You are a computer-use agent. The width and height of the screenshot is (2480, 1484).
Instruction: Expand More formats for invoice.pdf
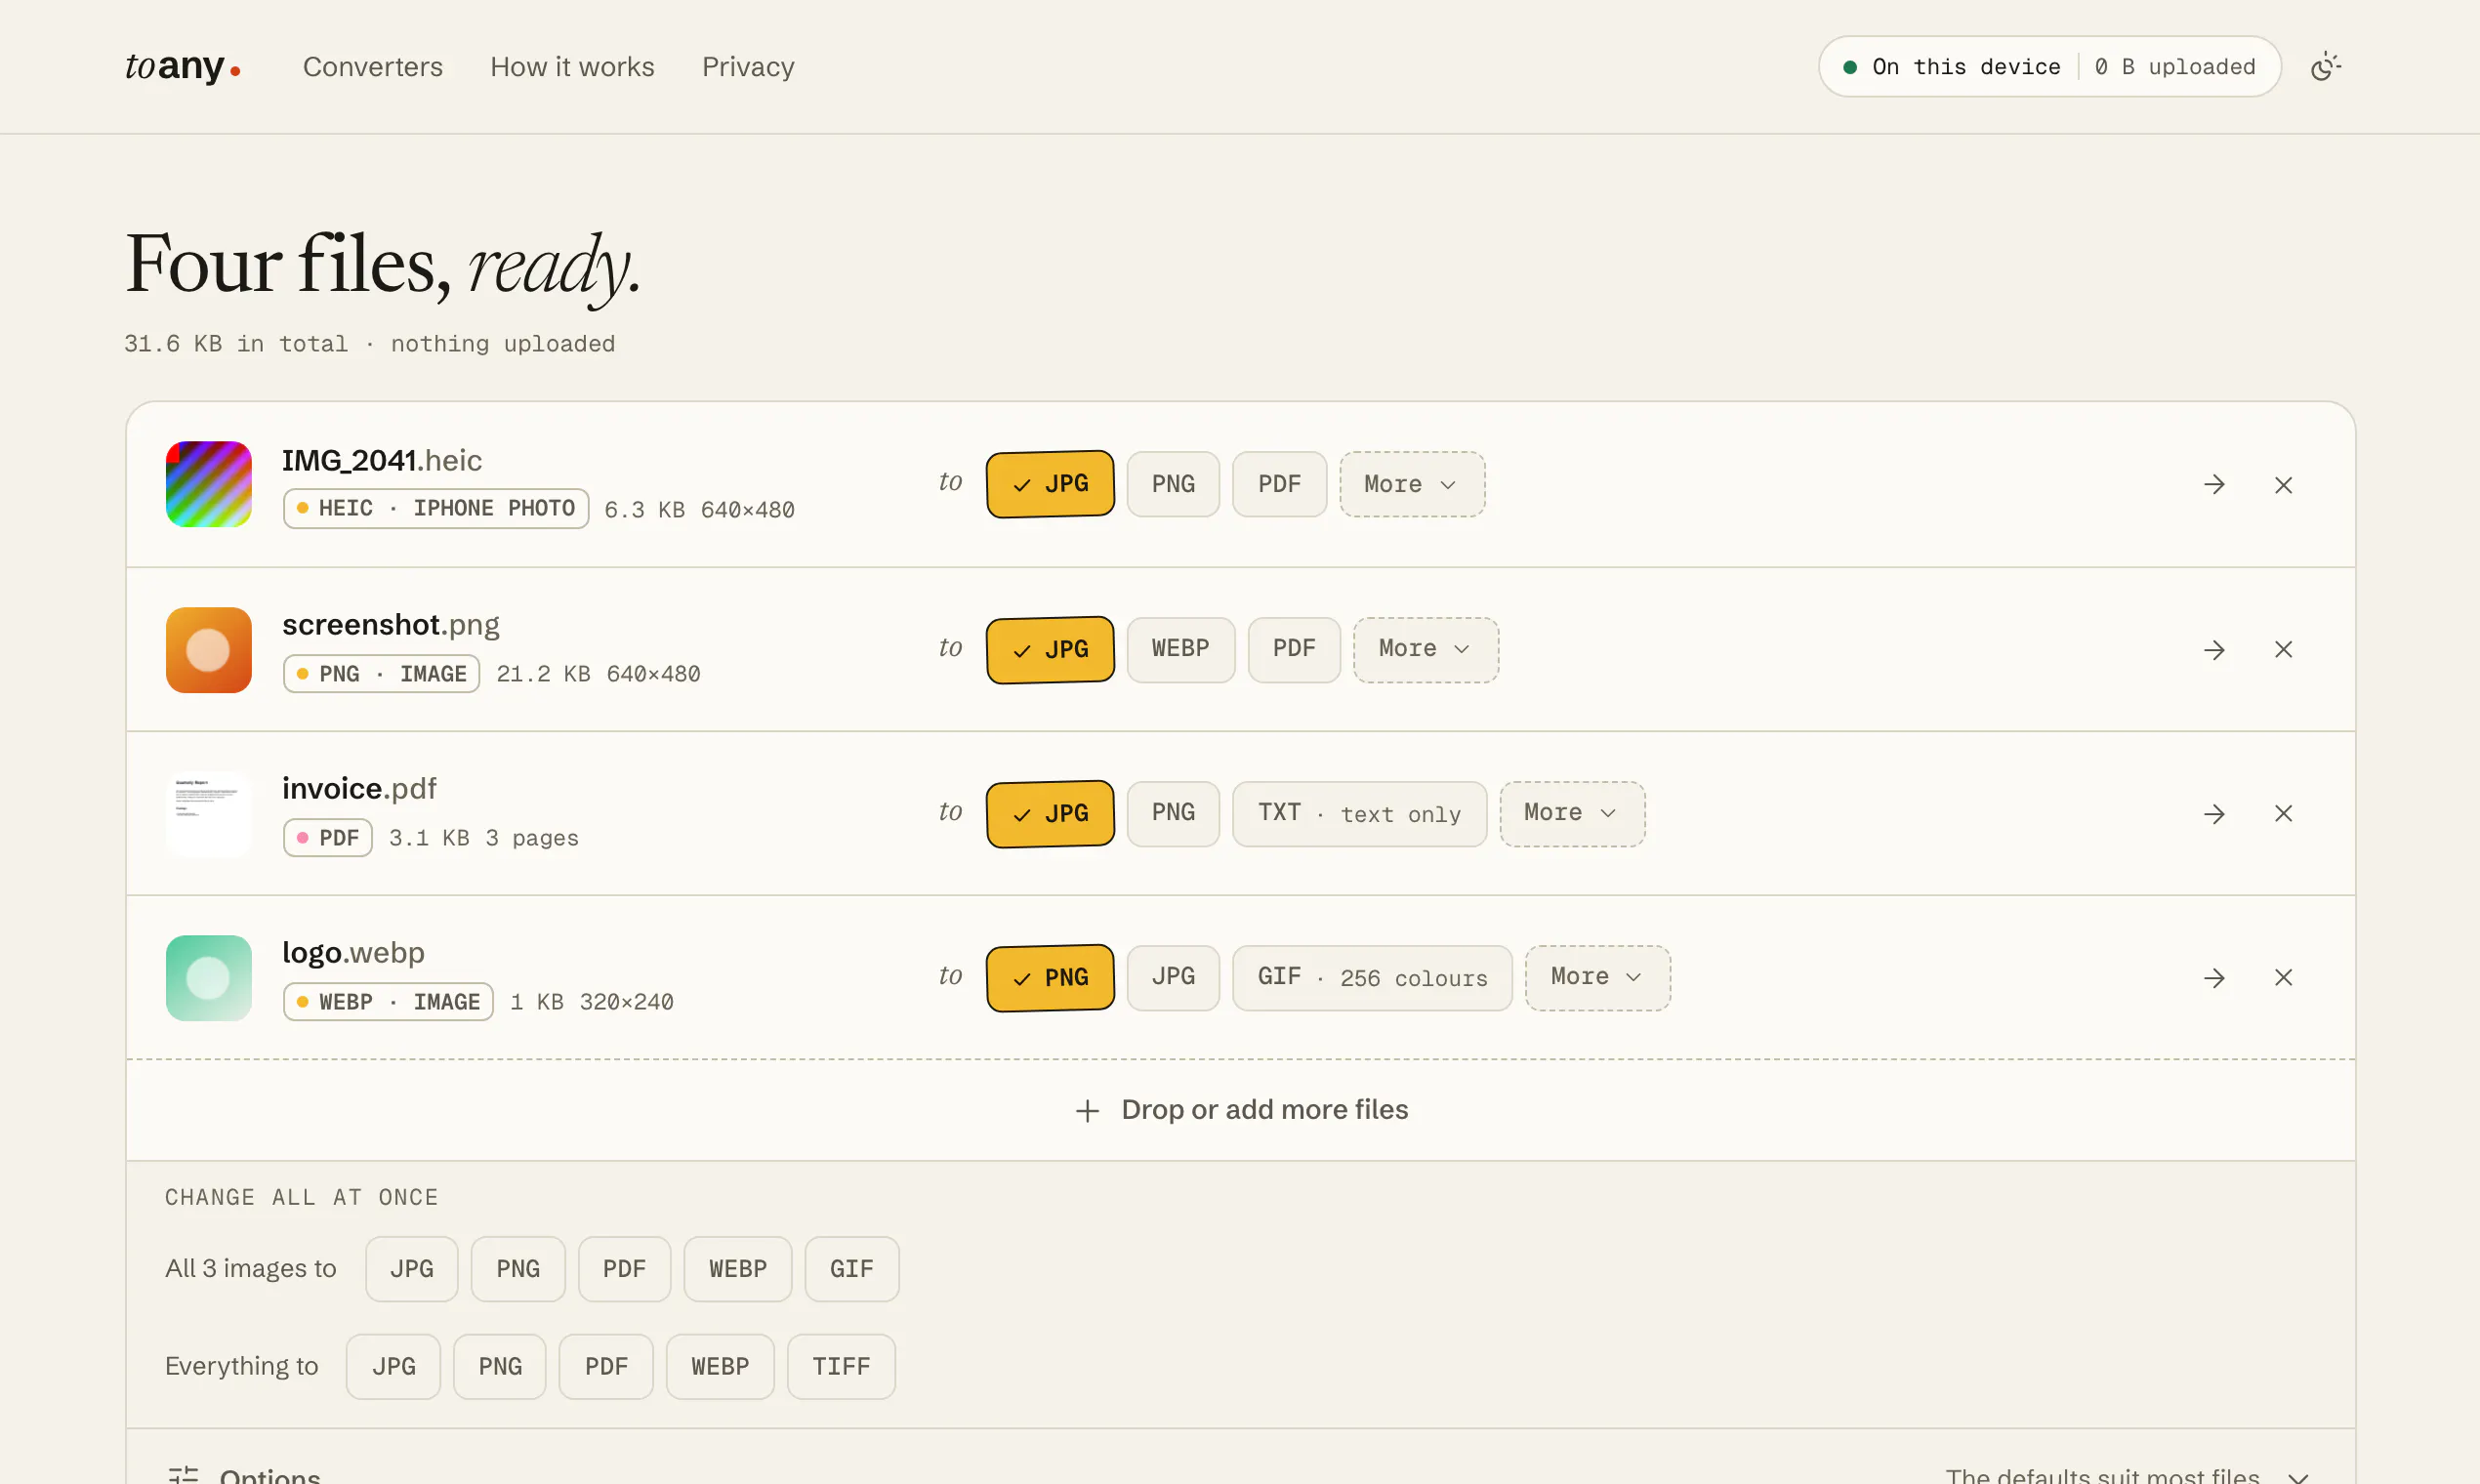1572,813
